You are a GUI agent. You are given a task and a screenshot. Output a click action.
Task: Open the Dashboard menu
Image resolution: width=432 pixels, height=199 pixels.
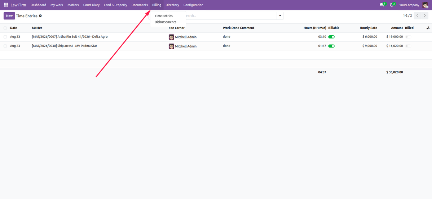pyautogui.click(x=38, y=5)
